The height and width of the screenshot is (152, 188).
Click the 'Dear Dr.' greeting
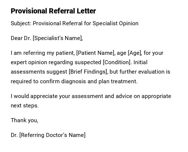[21, 38]
